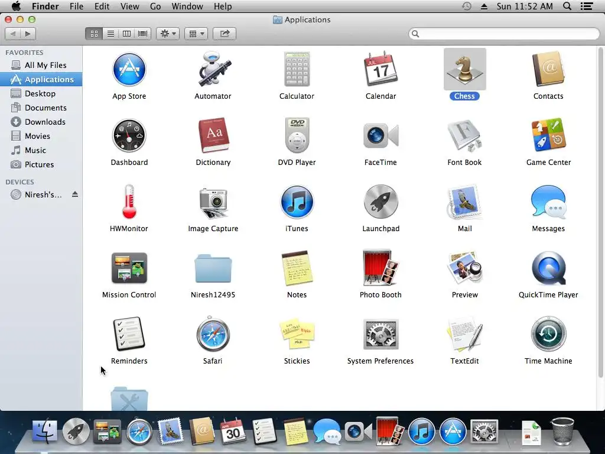Screen dimensions: 605x454
Task: Click the Finder search field
Action: click(x=504, y=34)
